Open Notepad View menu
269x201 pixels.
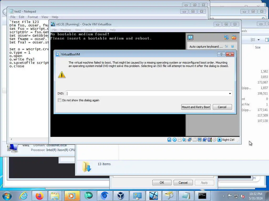(x=45, y=17)
